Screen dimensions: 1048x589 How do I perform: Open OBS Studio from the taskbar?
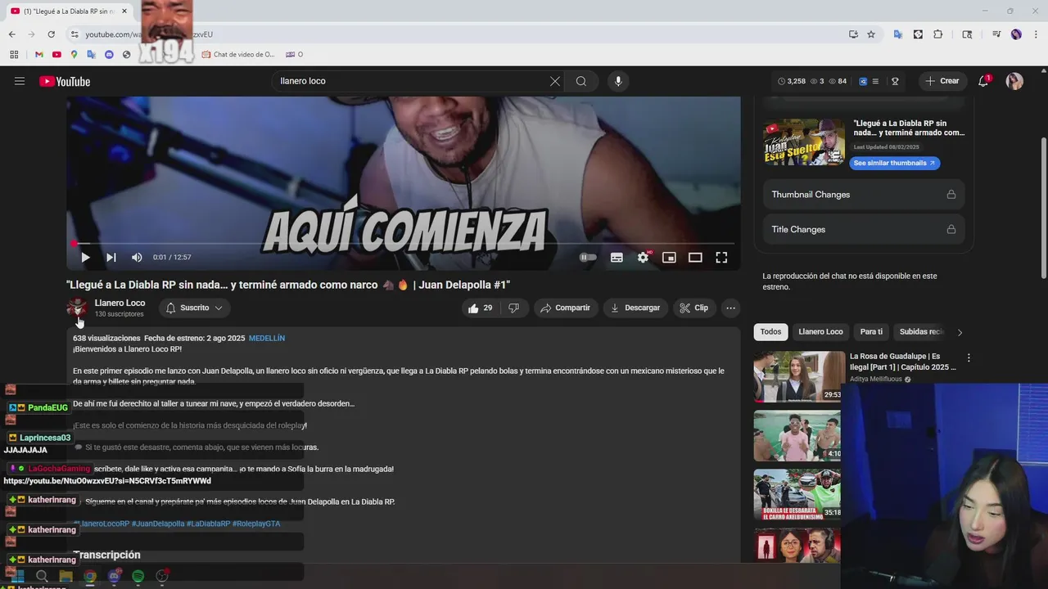[x=162, y=576]
